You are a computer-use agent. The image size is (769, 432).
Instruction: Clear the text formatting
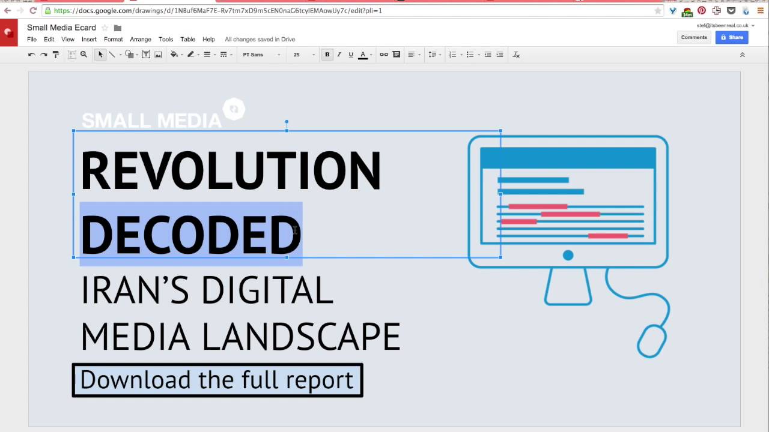(516, 55)
